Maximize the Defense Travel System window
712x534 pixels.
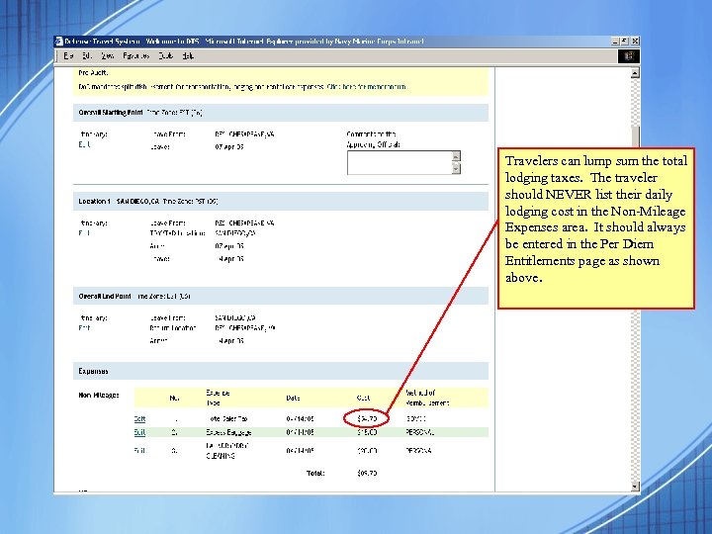[x=625, y=42]
